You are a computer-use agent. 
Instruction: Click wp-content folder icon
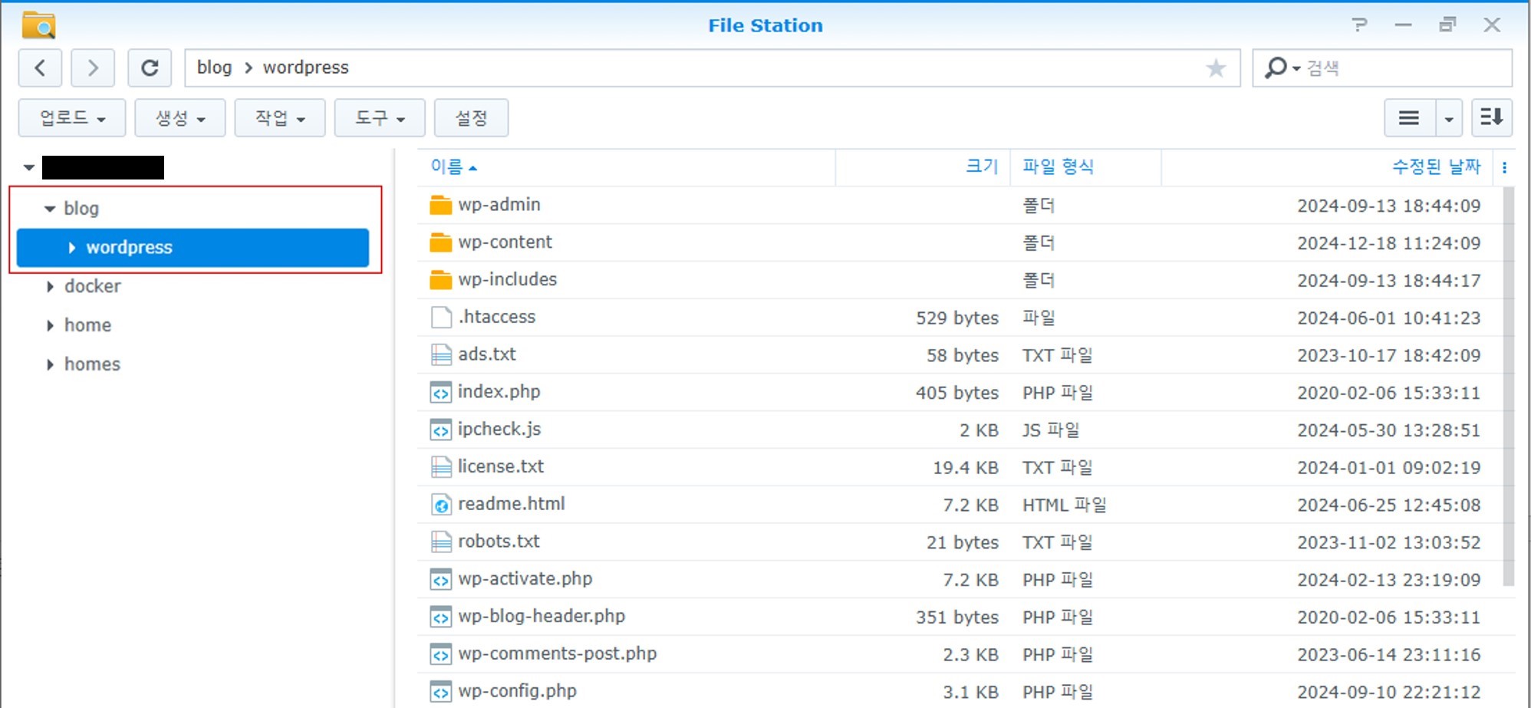coord(441,242)
